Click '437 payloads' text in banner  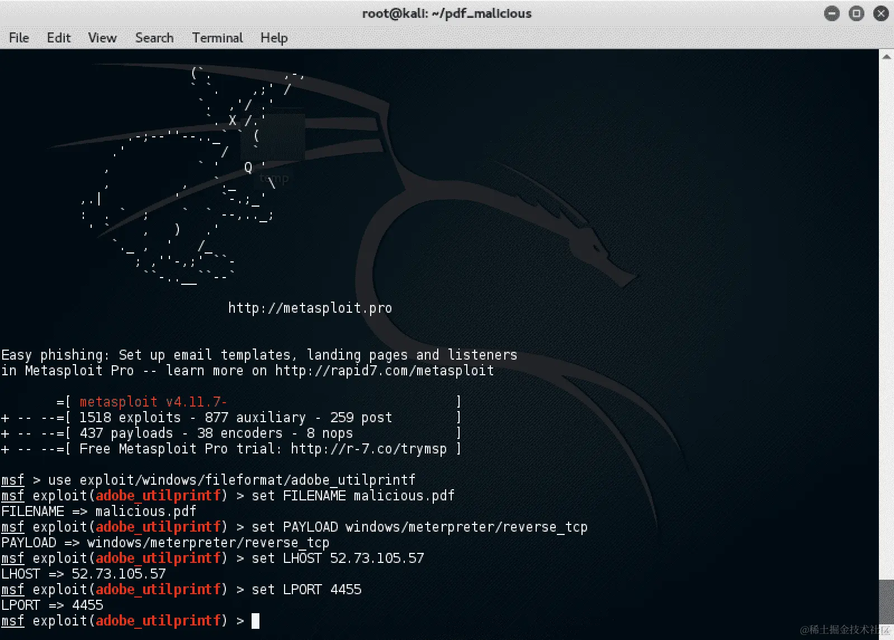coord(126,433)
